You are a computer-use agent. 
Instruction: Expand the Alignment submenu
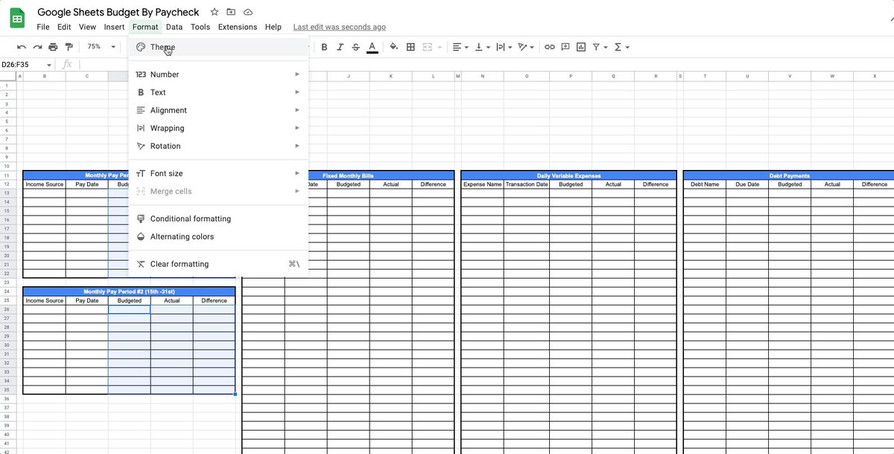coord(218,110)
